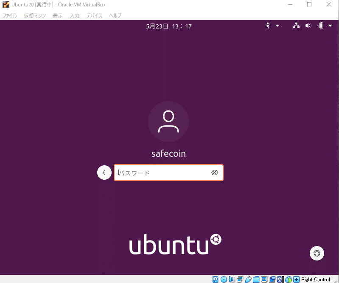Click the USB devices status icon
Viewport: 339px width, 283px height.
click(x=248, y=279)
